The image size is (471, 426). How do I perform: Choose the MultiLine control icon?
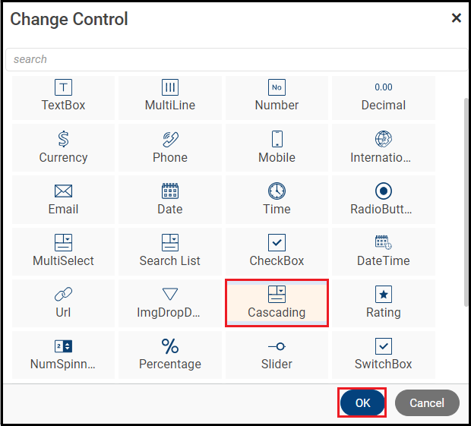pyautogui.click(x=170, y=87)
